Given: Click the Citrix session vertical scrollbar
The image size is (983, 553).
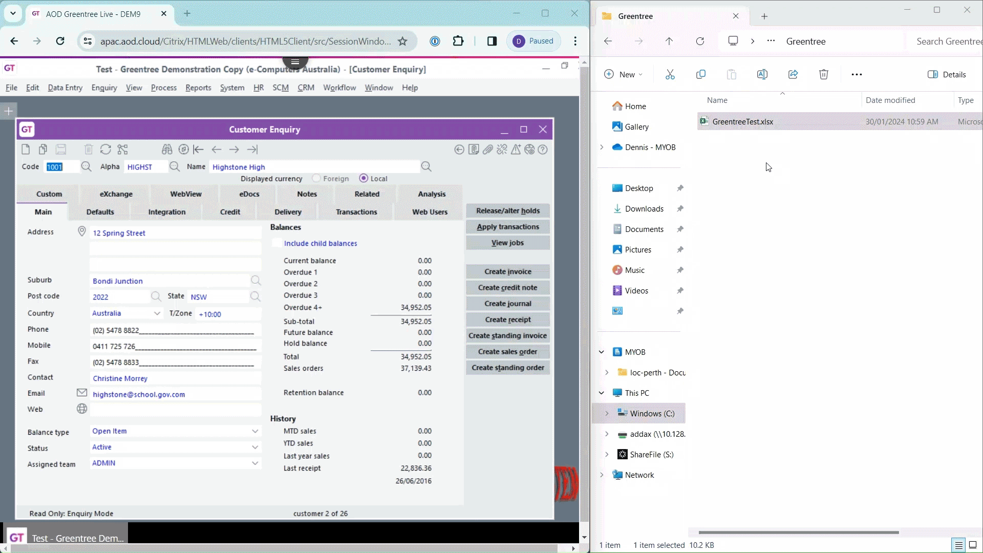Looking at the screenshot, I should (584, 294).
